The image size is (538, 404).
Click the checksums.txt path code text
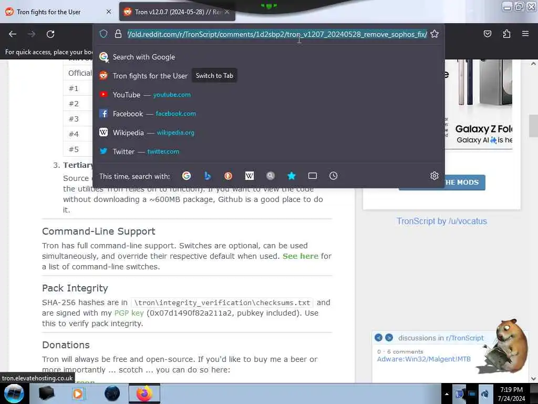(x=222, y=302)
